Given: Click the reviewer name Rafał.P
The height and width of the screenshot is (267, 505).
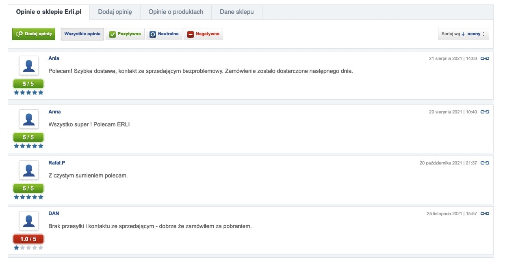Looking at the screenshot, I should [x=57, y=163].
